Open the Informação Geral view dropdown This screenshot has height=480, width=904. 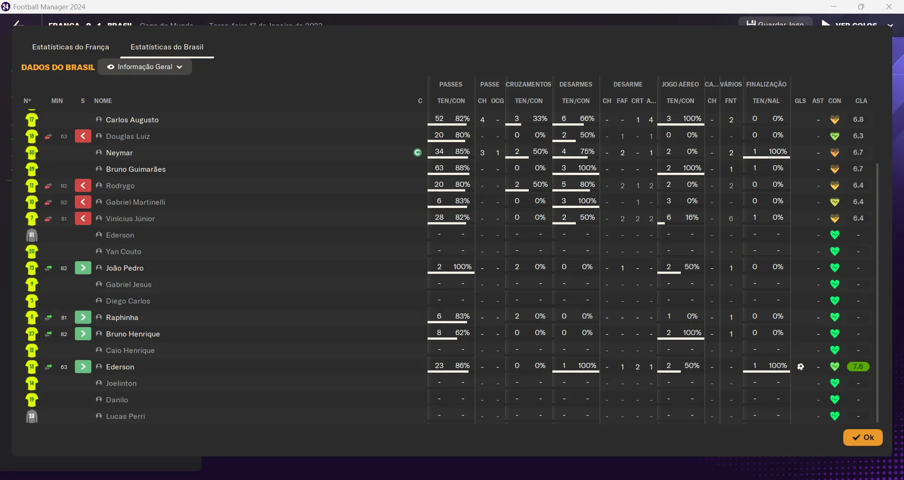pyautogui.click(x=145, y=67)
